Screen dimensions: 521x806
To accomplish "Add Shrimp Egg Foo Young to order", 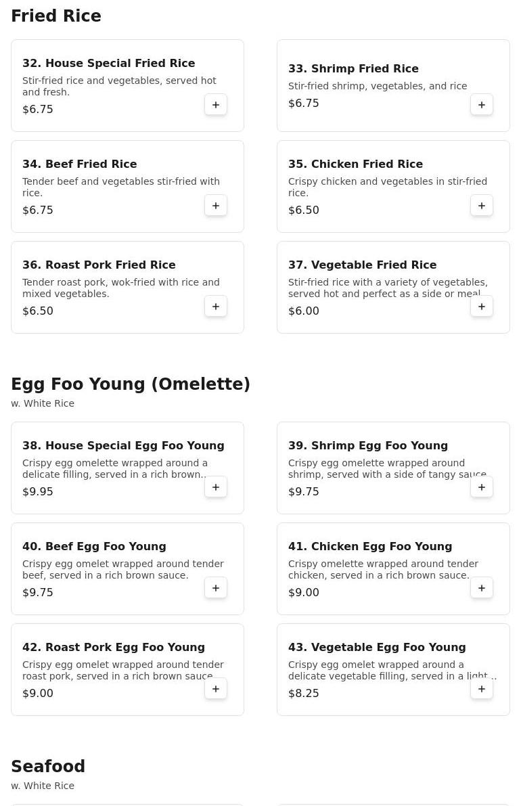I will (482, 487).
